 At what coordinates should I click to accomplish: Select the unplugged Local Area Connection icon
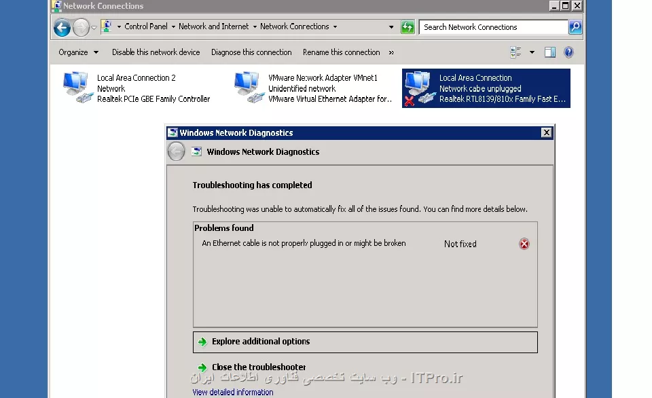point(420,88)
